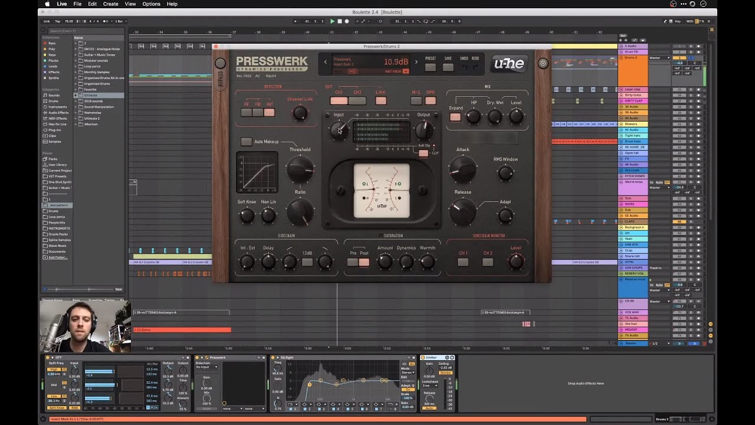Screen dimensions: 755x425
Task: Click the Ableton stop button
Action: pos(339,21)
